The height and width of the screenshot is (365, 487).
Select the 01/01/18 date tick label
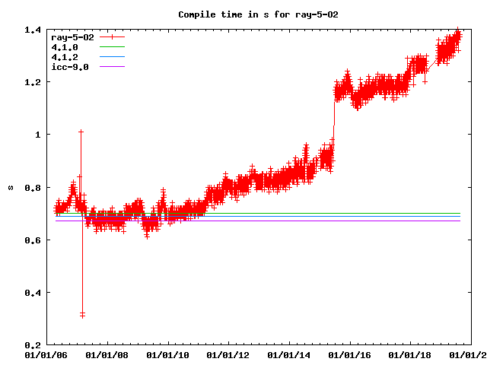click(x=411, y=354)
